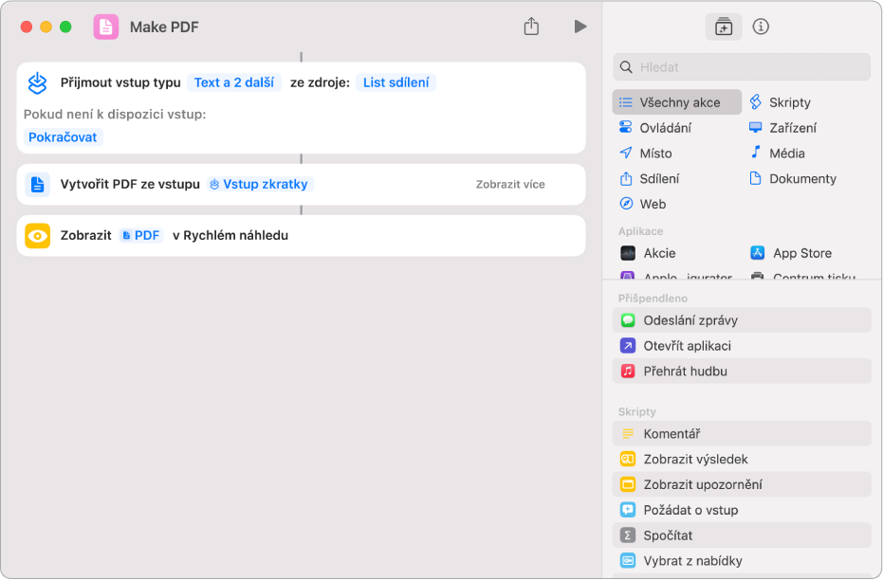This screenshot has width=883, height=580.
Task: Click the "Vstup zkratky" variable token
Action: coord(260,184)
